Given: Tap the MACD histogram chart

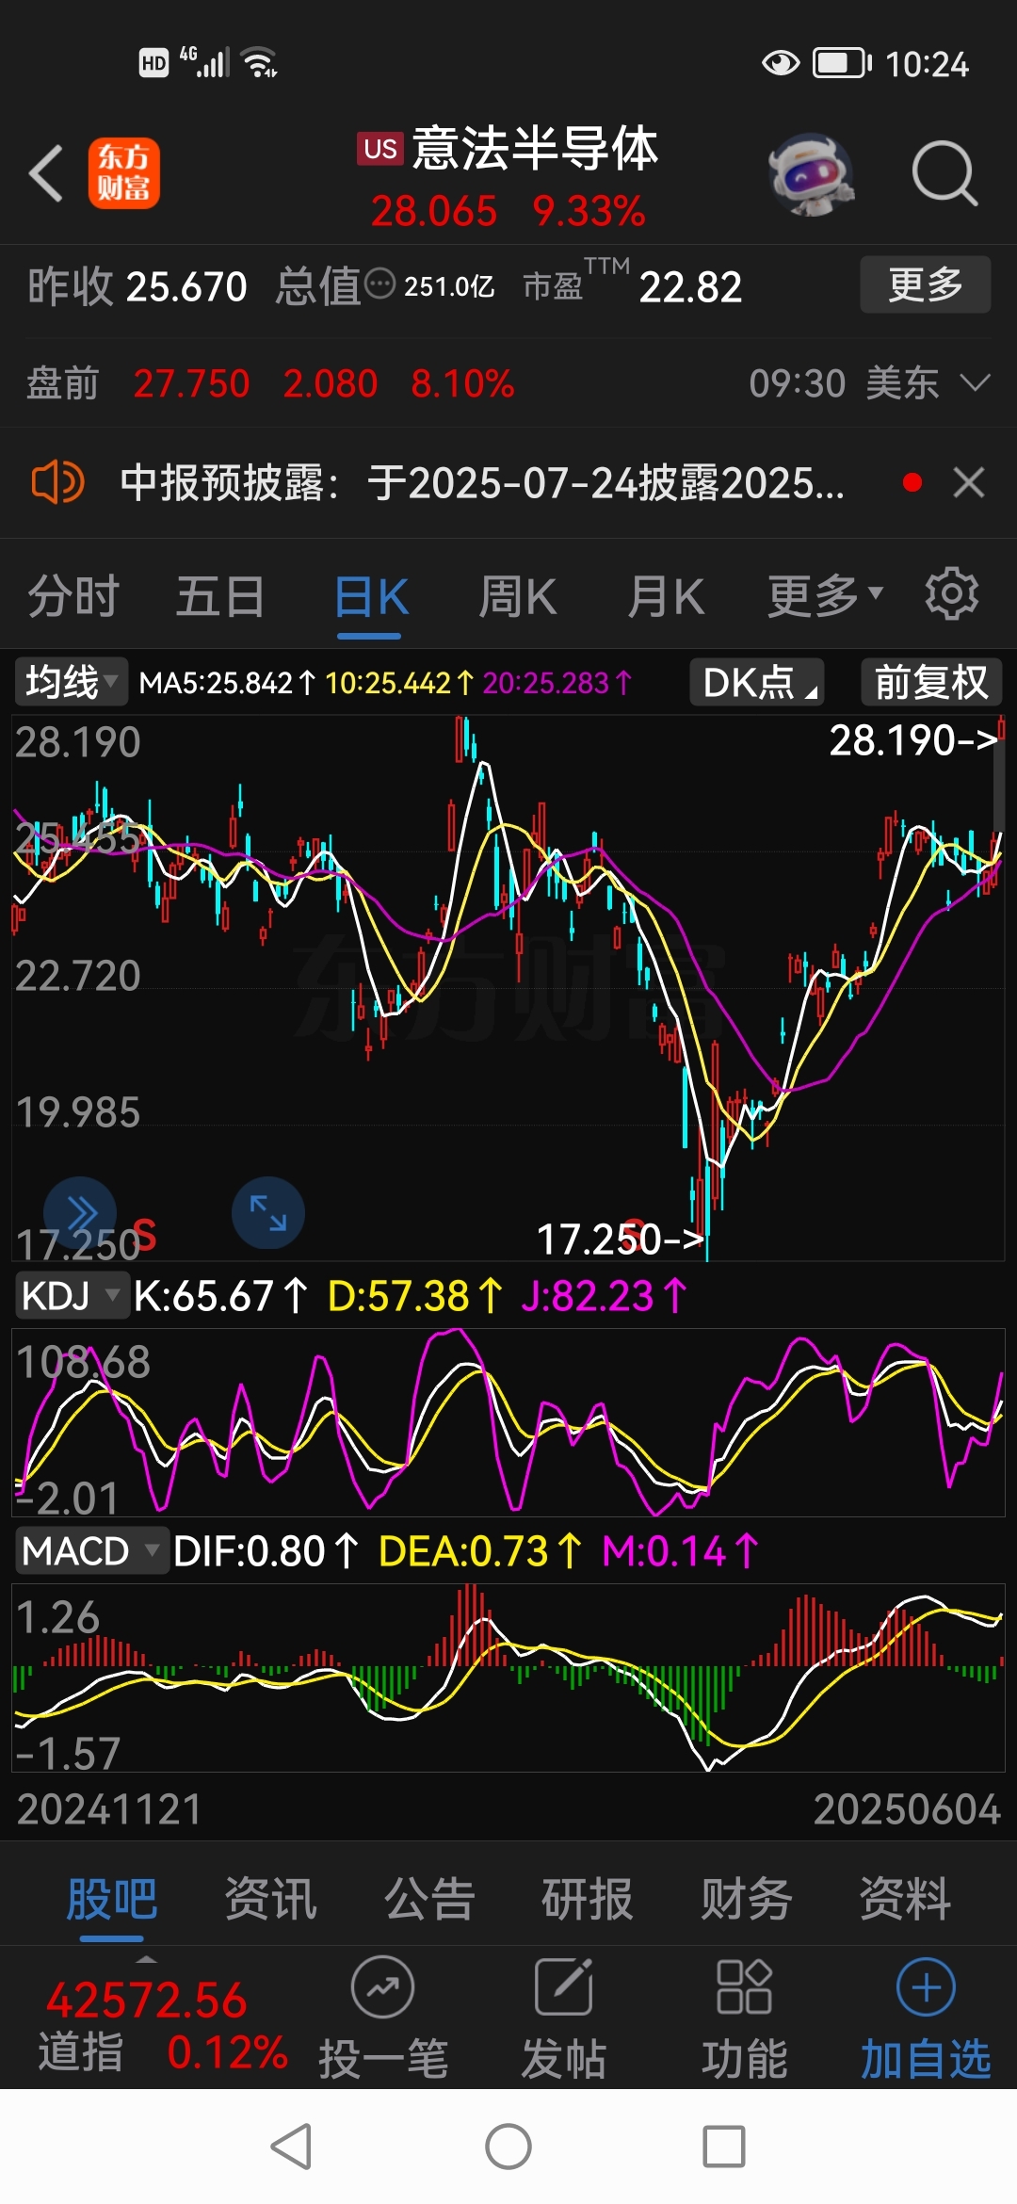Looking at the screenshot, I should [x=508, y=1678].
